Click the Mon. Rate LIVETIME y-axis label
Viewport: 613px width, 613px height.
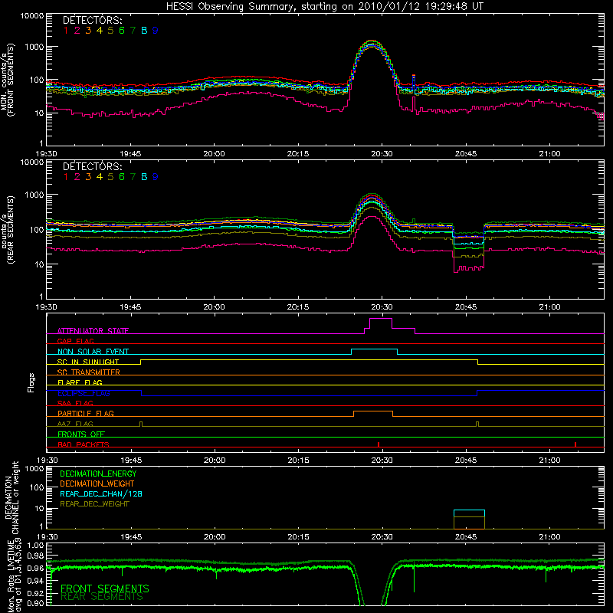click(15, 575)
